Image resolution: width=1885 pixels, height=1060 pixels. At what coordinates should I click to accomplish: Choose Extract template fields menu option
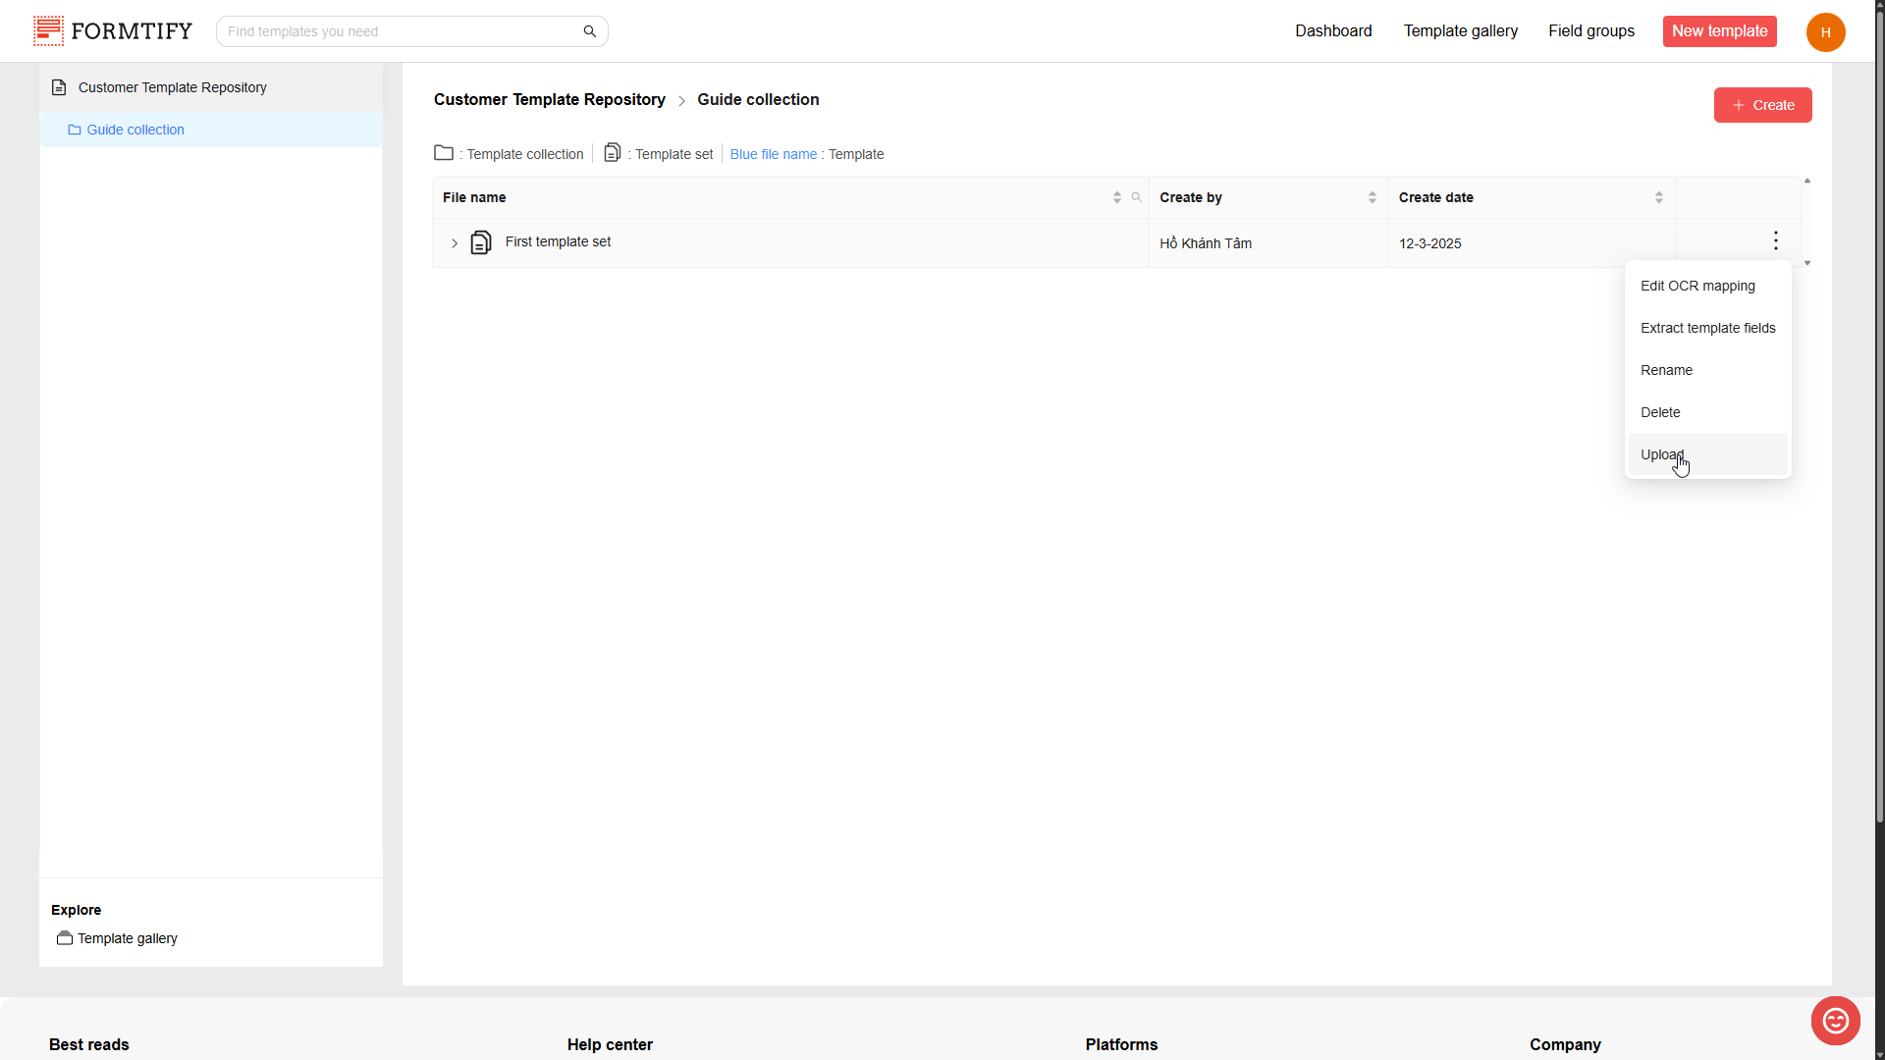(x=1707, y=328)
